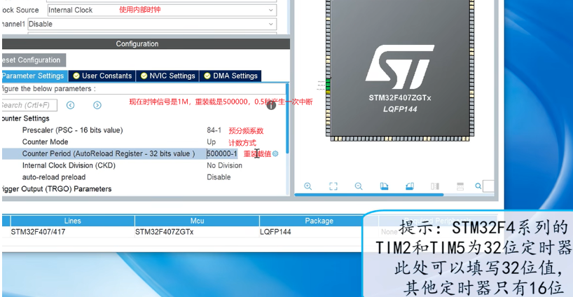The width and height of the screenshot is (573, 297).
Task: Change auto-reload preload Disable value
Action: tap(219, 177)
